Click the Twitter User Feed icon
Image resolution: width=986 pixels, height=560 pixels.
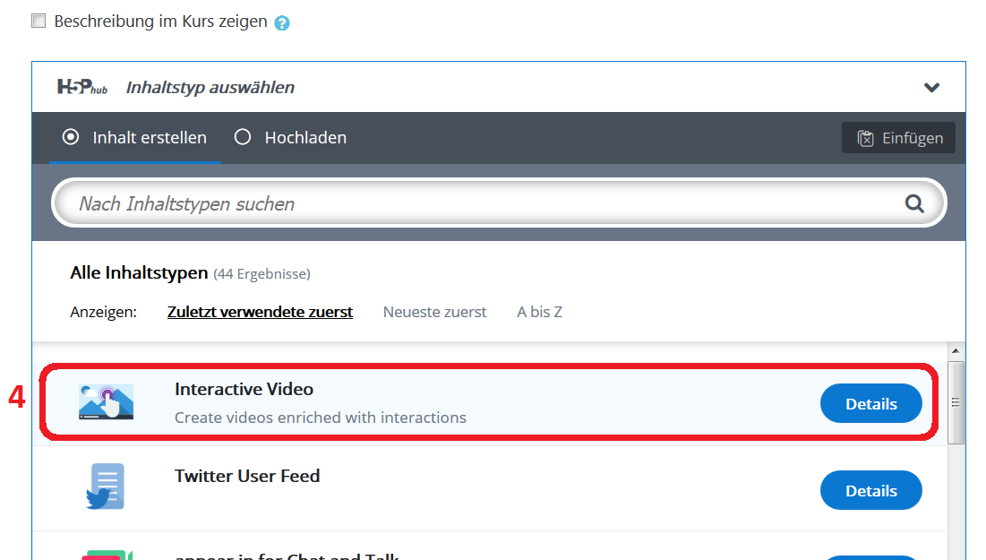point(106,487)
